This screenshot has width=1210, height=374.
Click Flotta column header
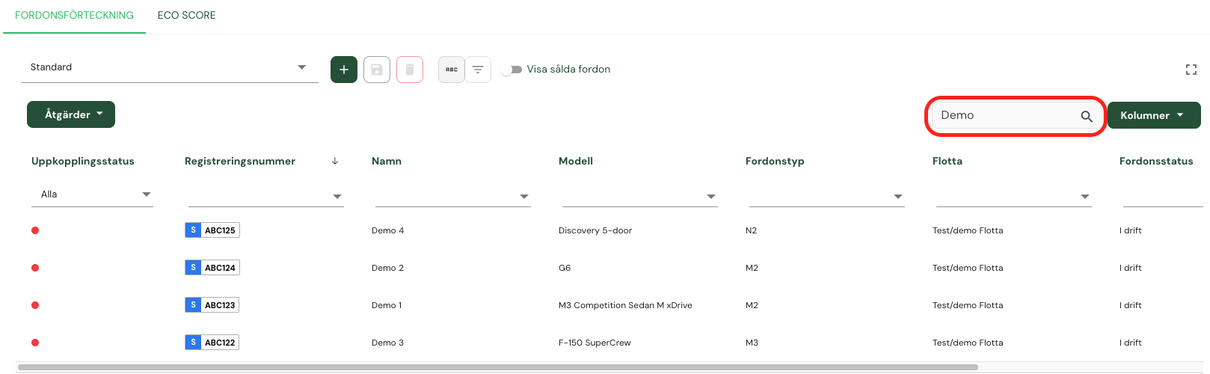click(948, 161)
